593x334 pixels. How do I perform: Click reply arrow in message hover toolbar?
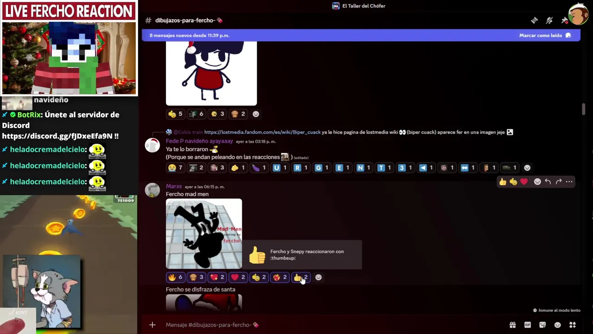point(548,182)
